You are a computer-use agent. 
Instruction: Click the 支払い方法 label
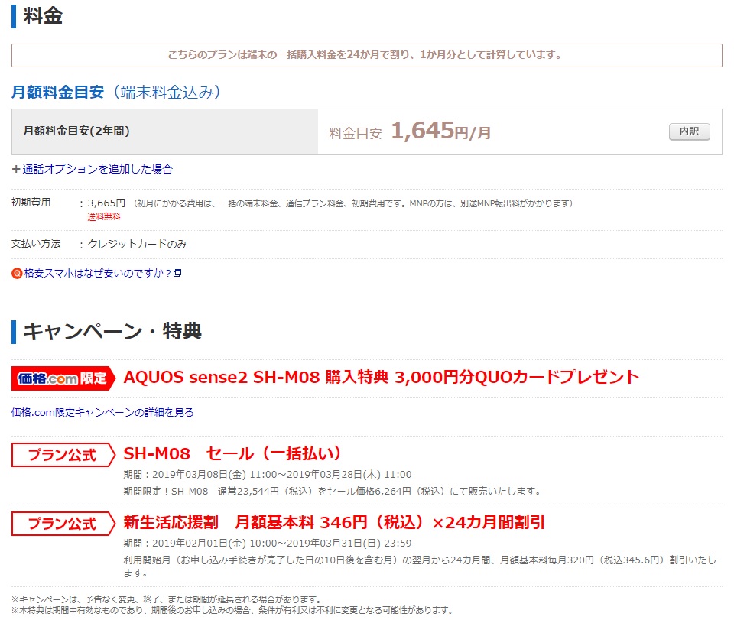pos(36,243)
